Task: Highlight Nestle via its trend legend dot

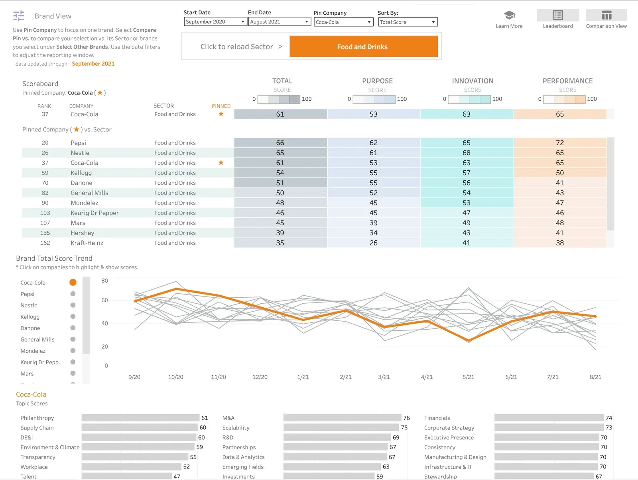Action: pos(73,305)
